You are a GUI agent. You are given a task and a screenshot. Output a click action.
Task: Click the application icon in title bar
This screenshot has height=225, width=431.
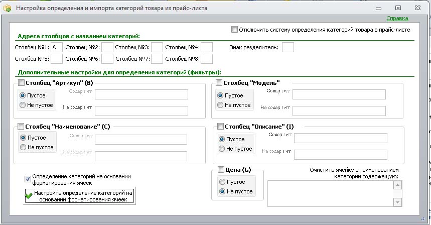[x=7, y=8]
